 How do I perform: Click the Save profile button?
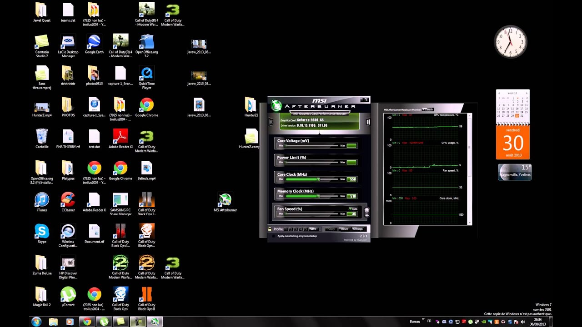313,229
